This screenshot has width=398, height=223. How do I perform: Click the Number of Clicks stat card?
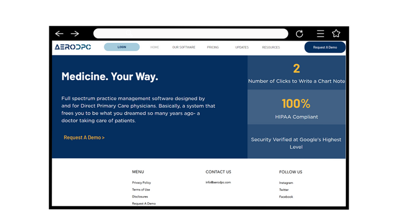(x=296, y=73)
